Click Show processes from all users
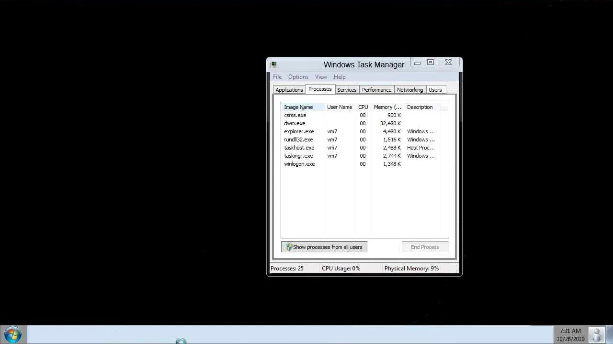 coord(324,247)
